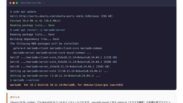Click the red close dot in terminal header
This screenshot has height=103, width=183.
click(10, 3)
